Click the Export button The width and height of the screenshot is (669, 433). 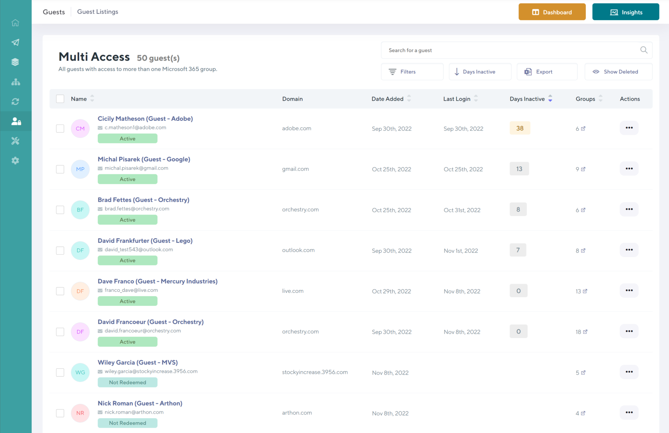point(547,71)
